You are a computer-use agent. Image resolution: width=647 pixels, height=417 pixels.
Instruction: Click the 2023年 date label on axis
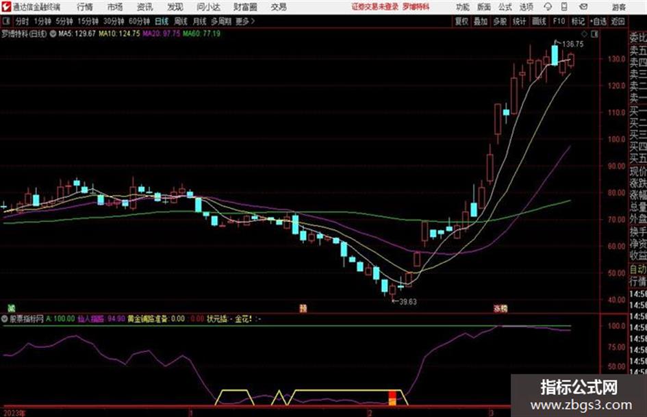pos(13,413)
